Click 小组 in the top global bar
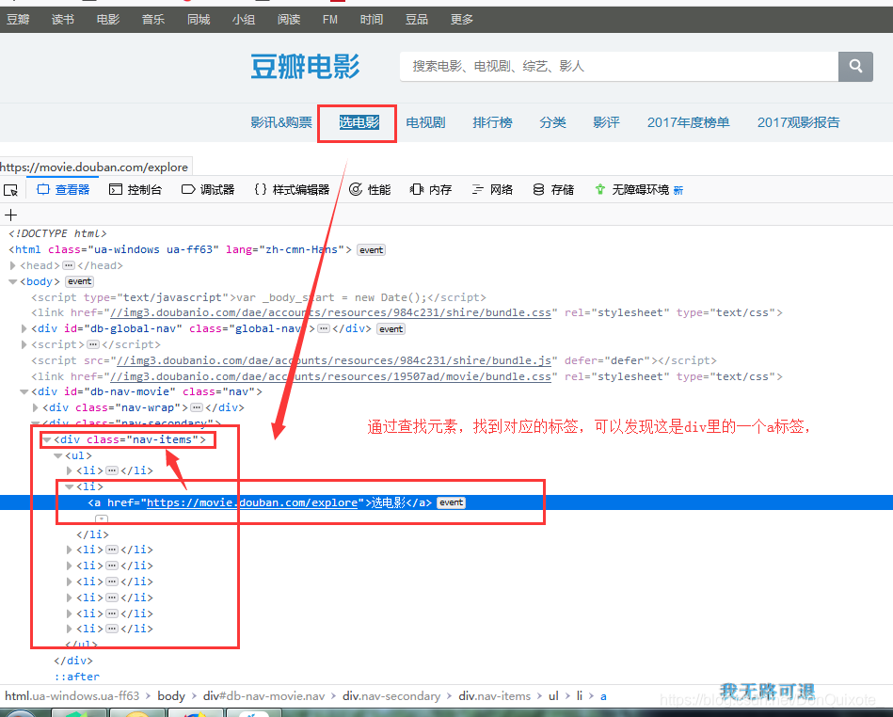893x717 pixels. coord(243,20)
